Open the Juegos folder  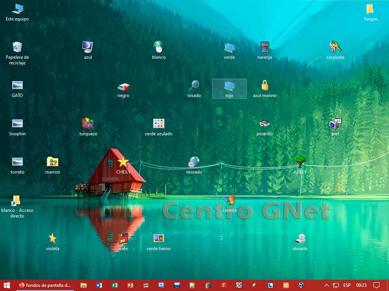[370, 9]
